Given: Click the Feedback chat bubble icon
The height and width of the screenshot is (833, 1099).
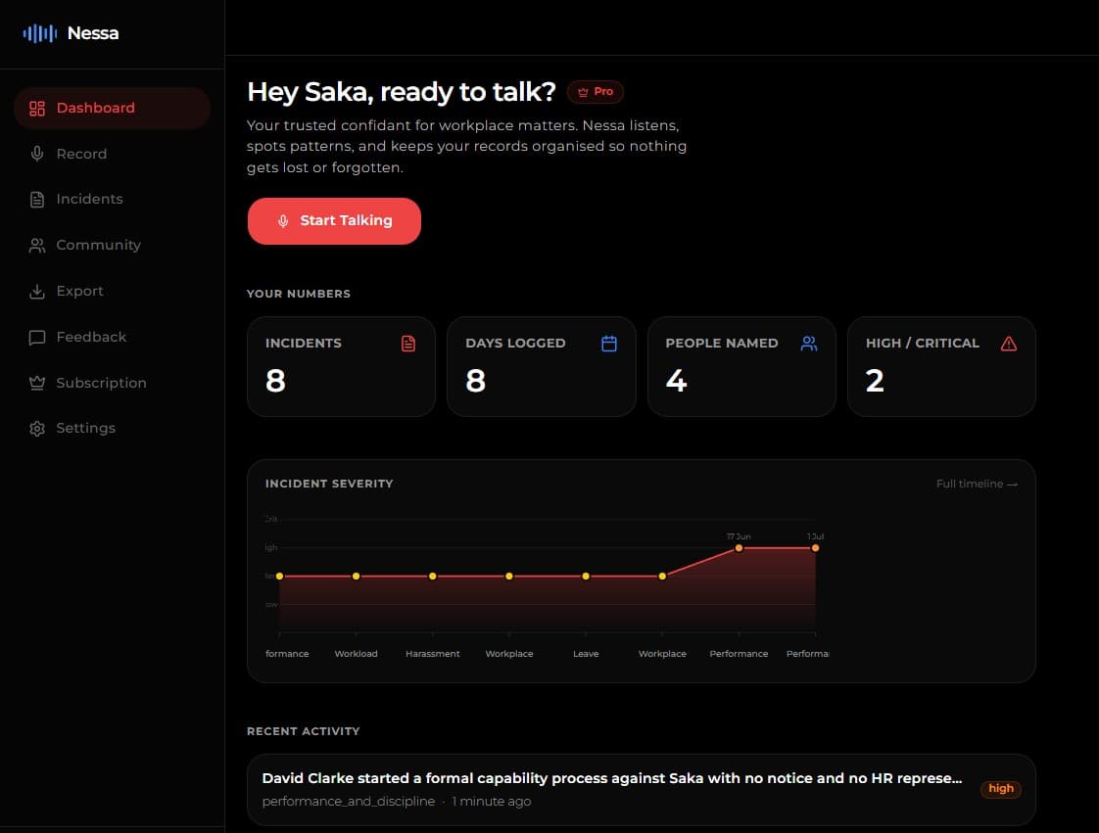Looking at the screenshot, I should point(37,338).
